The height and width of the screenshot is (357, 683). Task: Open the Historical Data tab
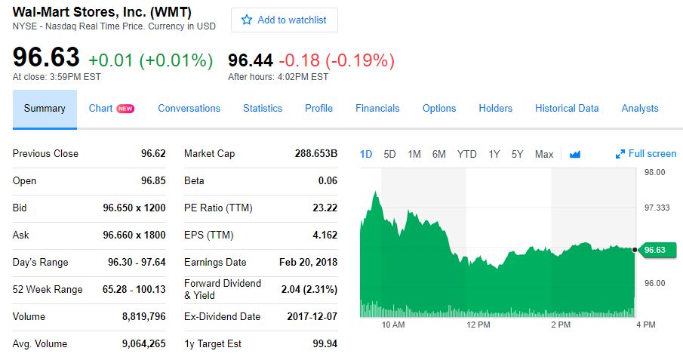tap(567, 109)
